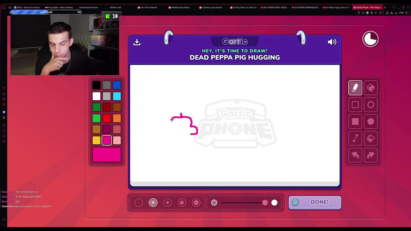
Task: Open the easy setup menu icon
Action: [406, 13]
